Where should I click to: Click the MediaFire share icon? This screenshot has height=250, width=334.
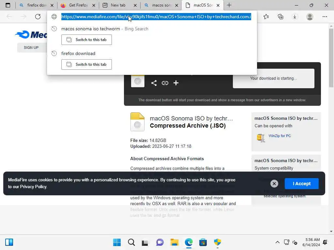pos(154,83)
